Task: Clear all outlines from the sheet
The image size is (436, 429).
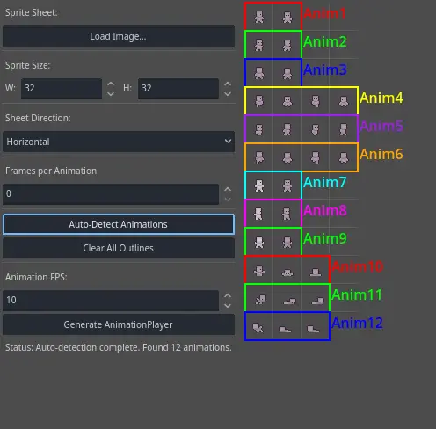Action: [x=119, y=248]
